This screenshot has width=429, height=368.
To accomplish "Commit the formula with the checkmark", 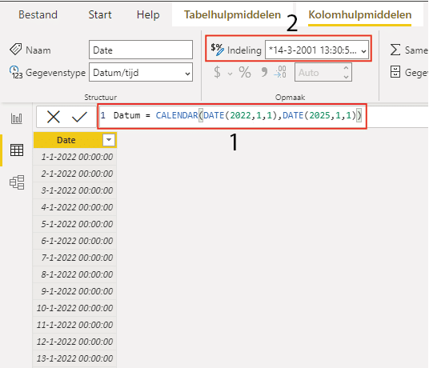I will point(79,117).
